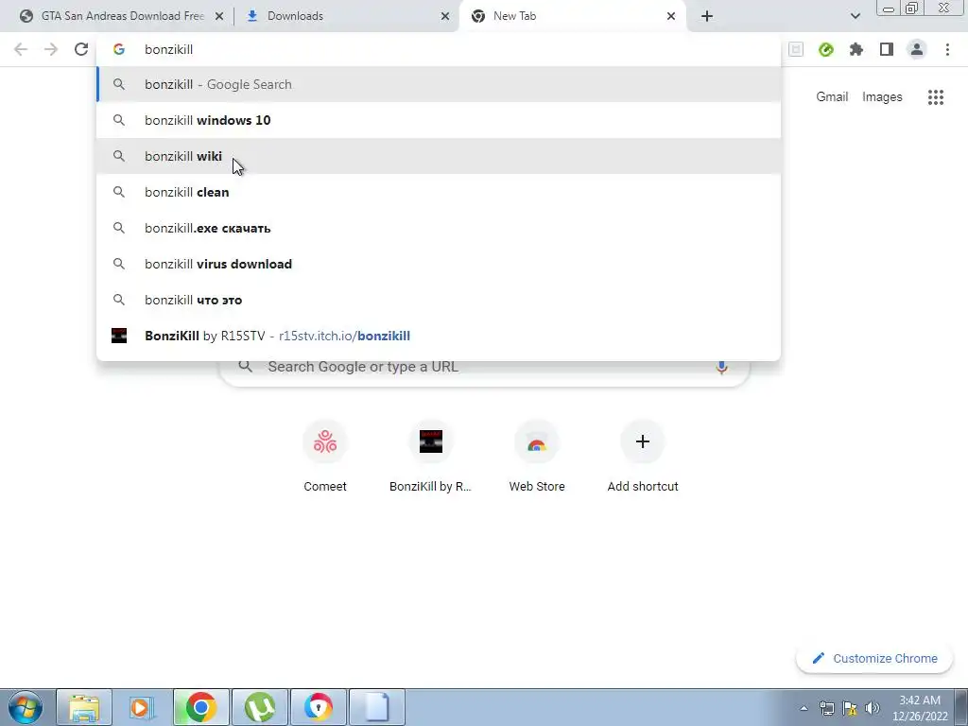Click the voice search microphone

point(721,367)
